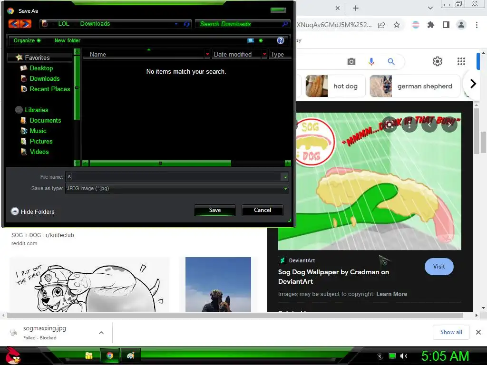
Task: Open Google quick settings gear
Action: (x=438, y=61)
